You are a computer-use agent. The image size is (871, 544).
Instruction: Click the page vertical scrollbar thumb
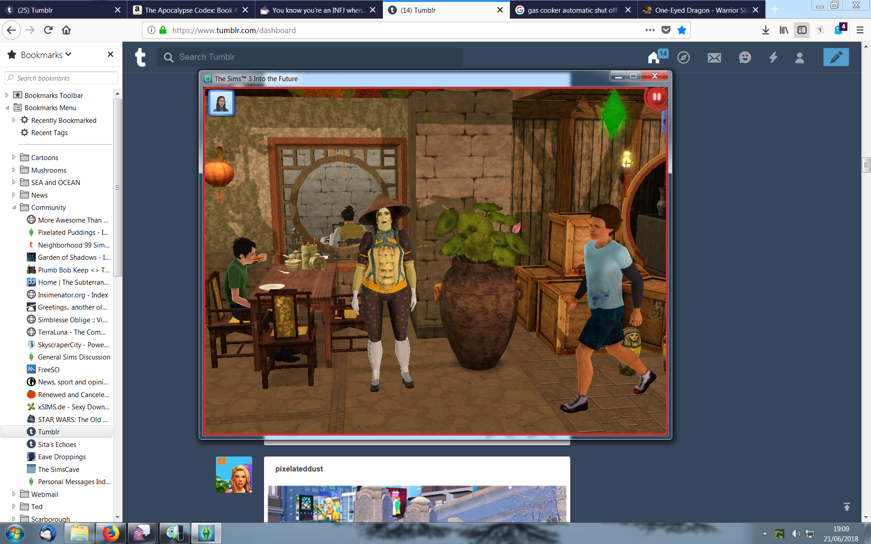(866, 165)
